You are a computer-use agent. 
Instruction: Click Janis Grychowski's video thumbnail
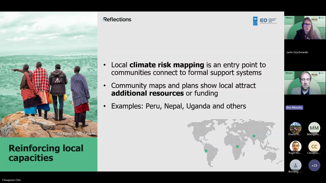coord(305,28)
